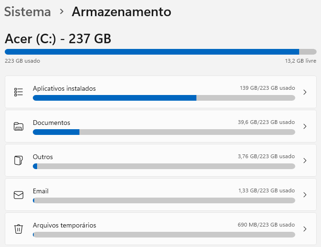Click the 13,2 GB livre label
321x247 pixels.
click(x=301, y=61)
